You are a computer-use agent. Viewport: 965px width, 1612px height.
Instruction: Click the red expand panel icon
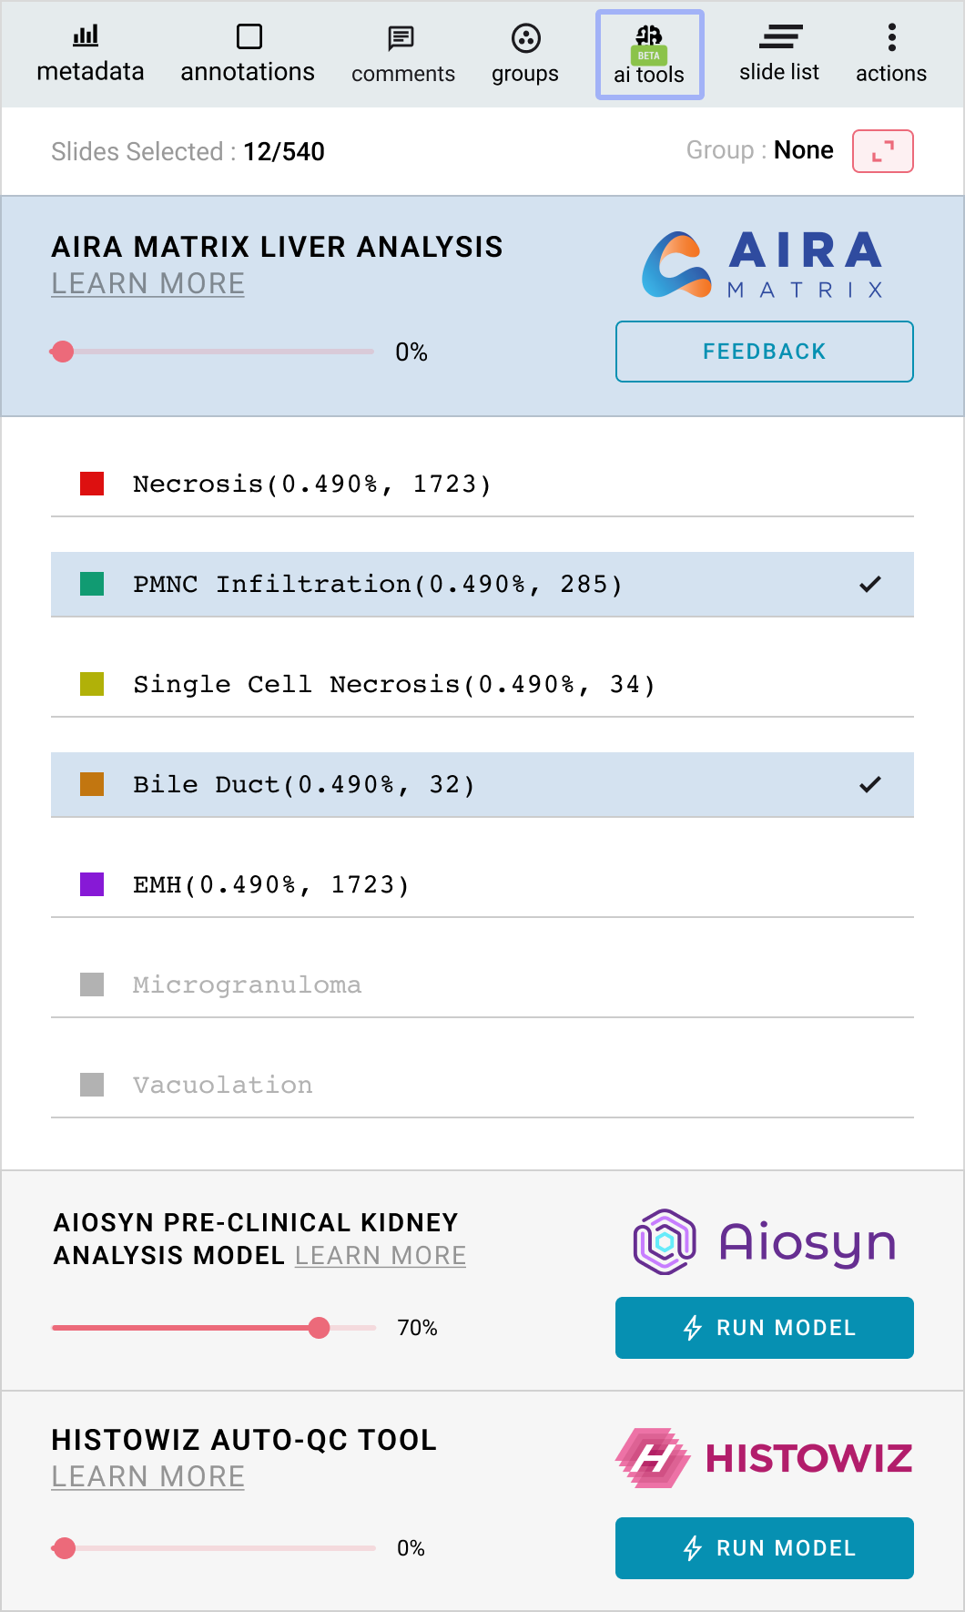(883, 151)
